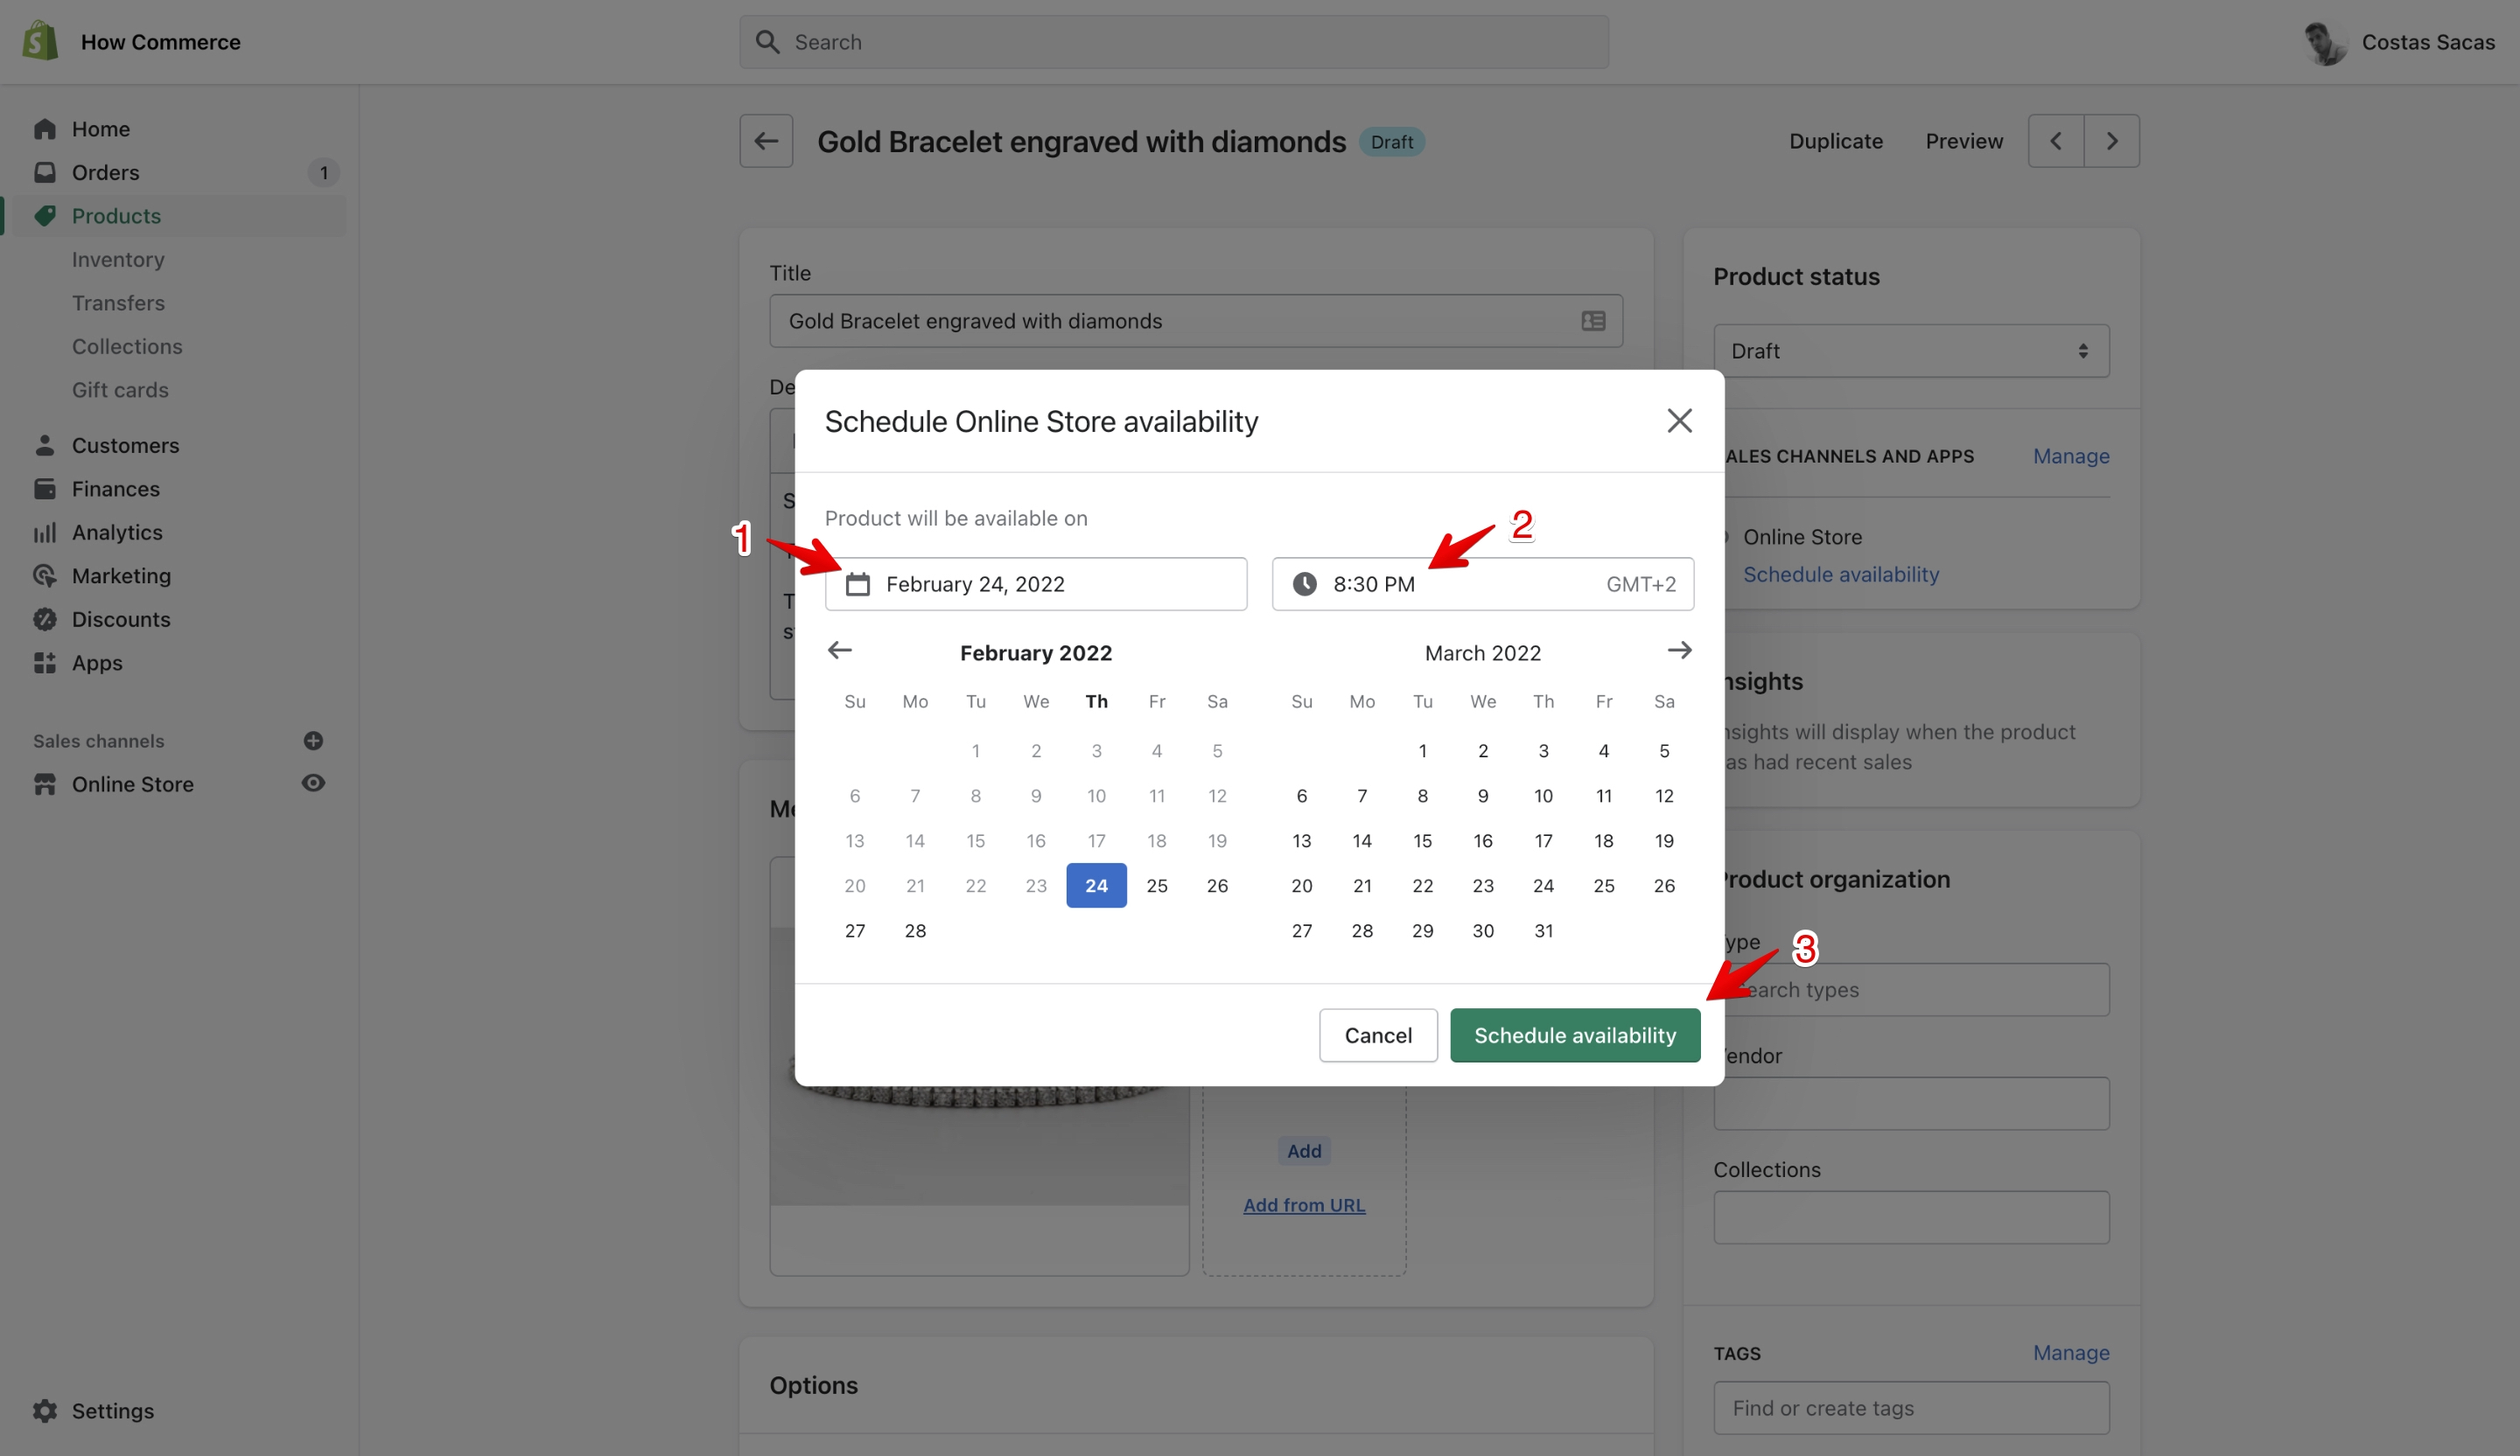The width and height of the screenshot is (2520, 1456).
Task: Show previous month in calendar
Action: 840,651
